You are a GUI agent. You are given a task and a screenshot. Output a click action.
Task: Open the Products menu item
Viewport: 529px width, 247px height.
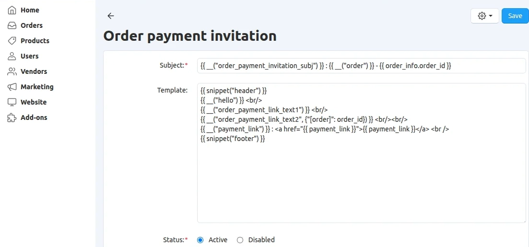point(35,41)
